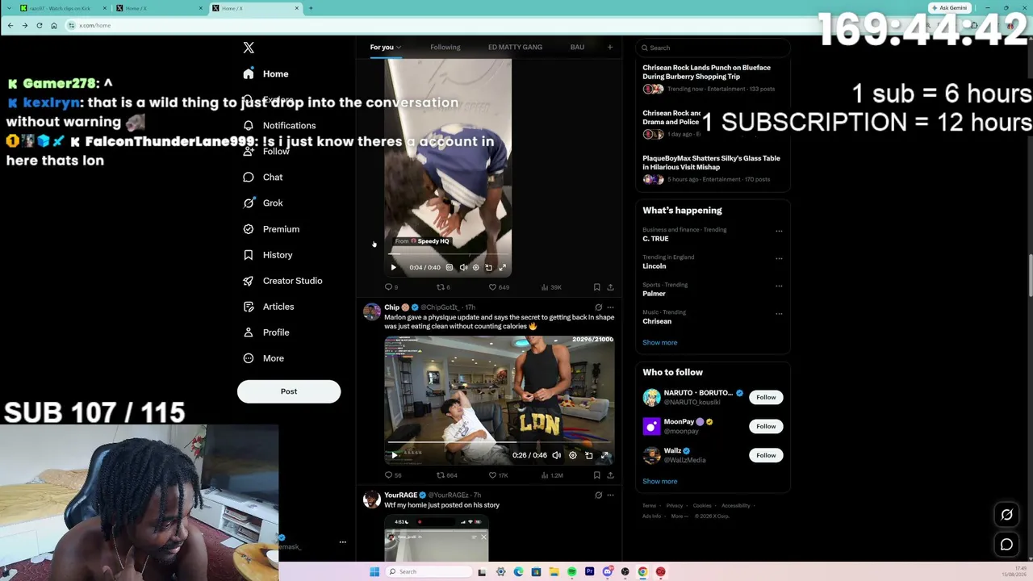Share the Speedy HQ video post
The image size is (1033, 581).
point(610,287)
